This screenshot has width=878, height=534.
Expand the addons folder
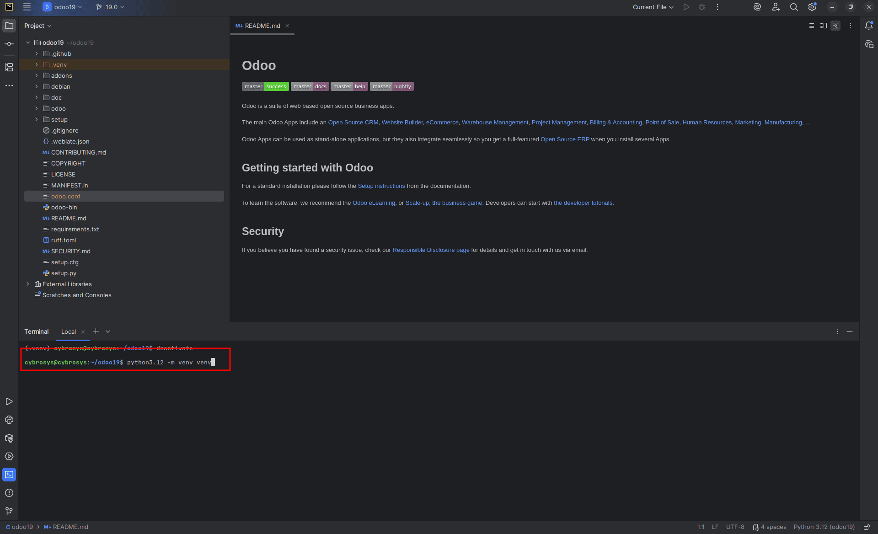pyautogui.click(x=37, y=75)
